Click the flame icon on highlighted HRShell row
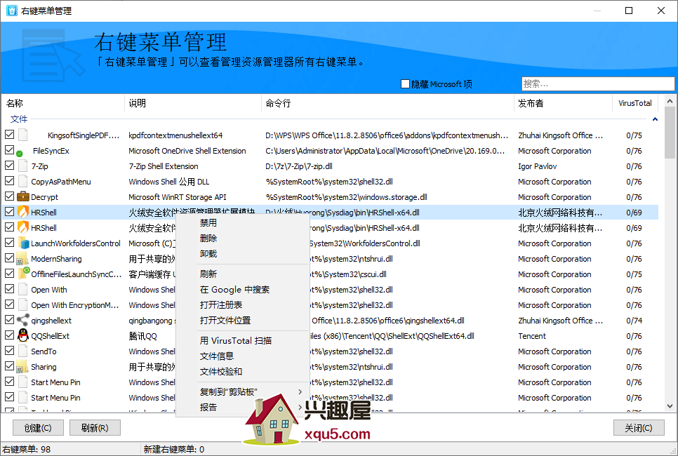Image resolution: width=678 pixels, height=456 pixels. (23, 213)
